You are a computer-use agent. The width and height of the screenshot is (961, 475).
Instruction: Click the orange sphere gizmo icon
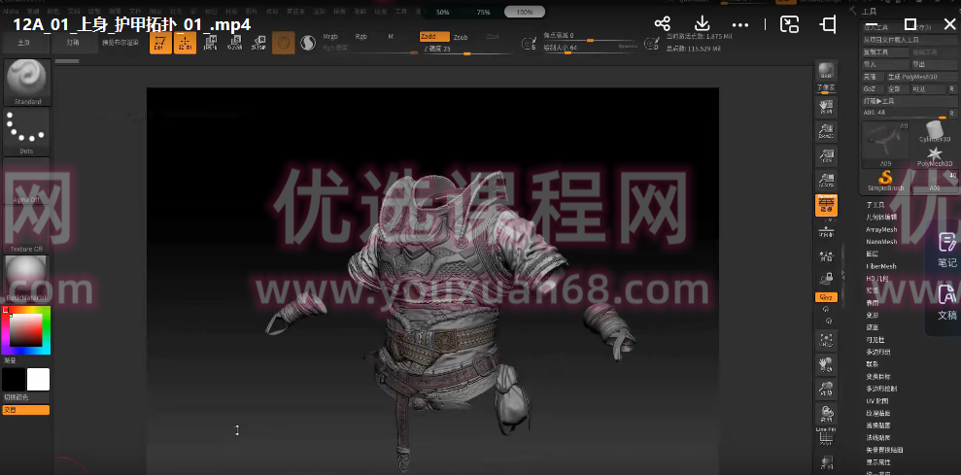283,43
